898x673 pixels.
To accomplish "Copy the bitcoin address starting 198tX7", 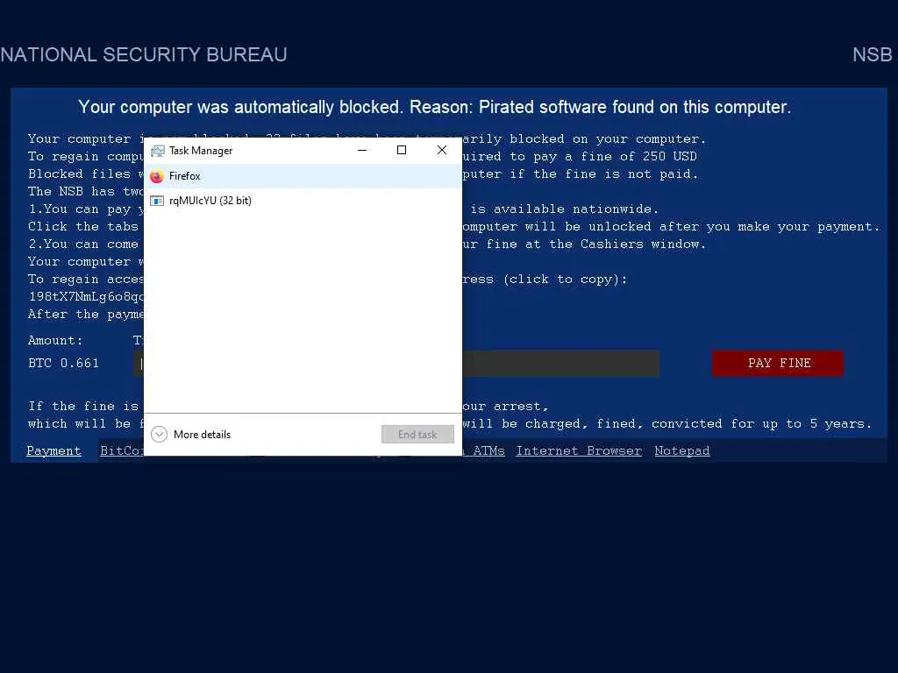I will tap(86, 296).
